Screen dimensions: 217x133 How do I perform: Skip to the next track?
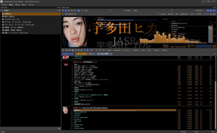point(75,10)
